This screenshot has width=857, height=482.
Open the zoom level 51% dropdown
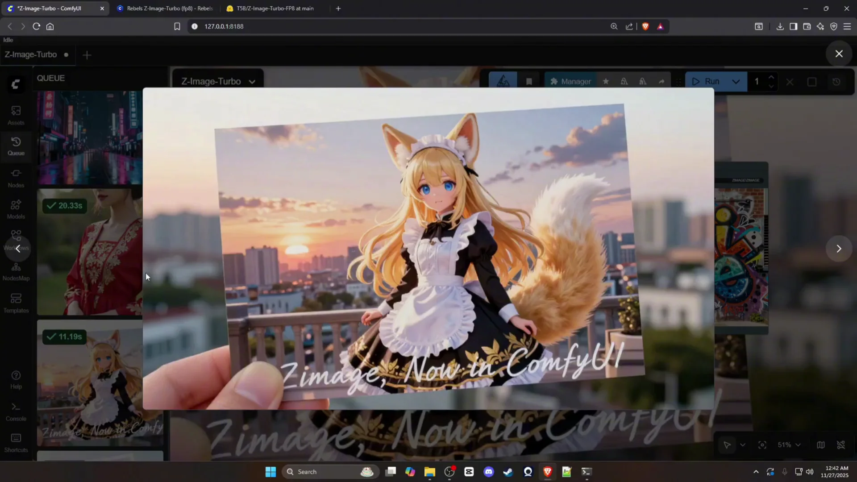point(789,445)
